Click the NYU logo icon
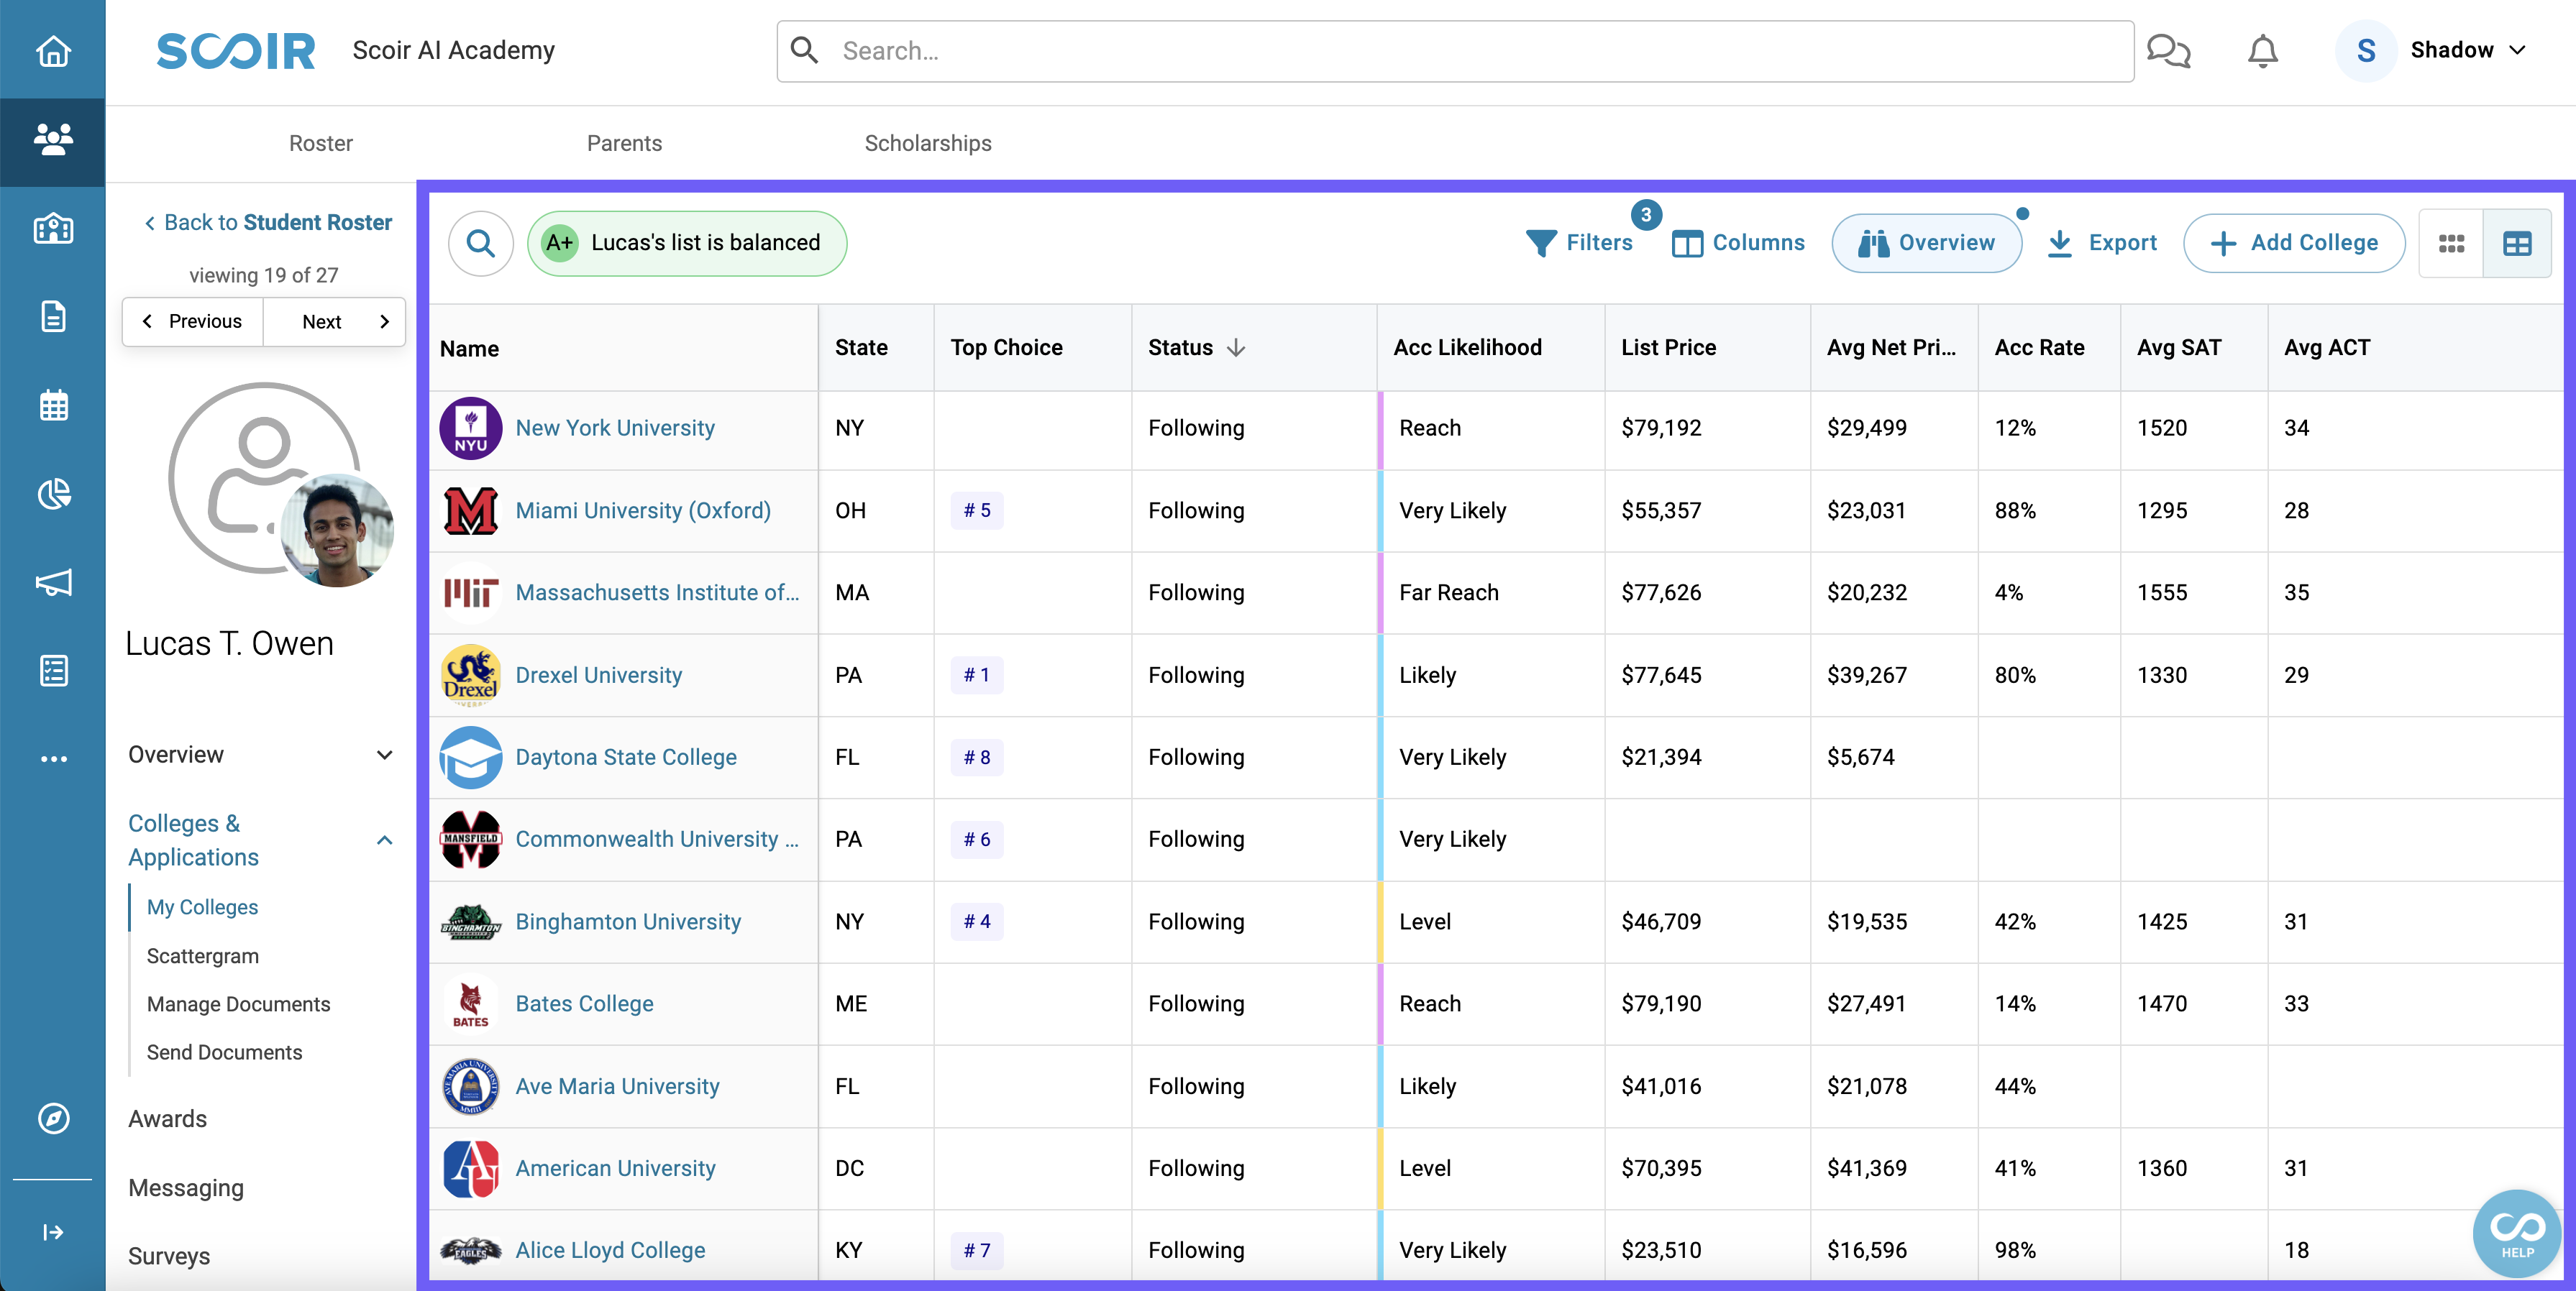 470,428
